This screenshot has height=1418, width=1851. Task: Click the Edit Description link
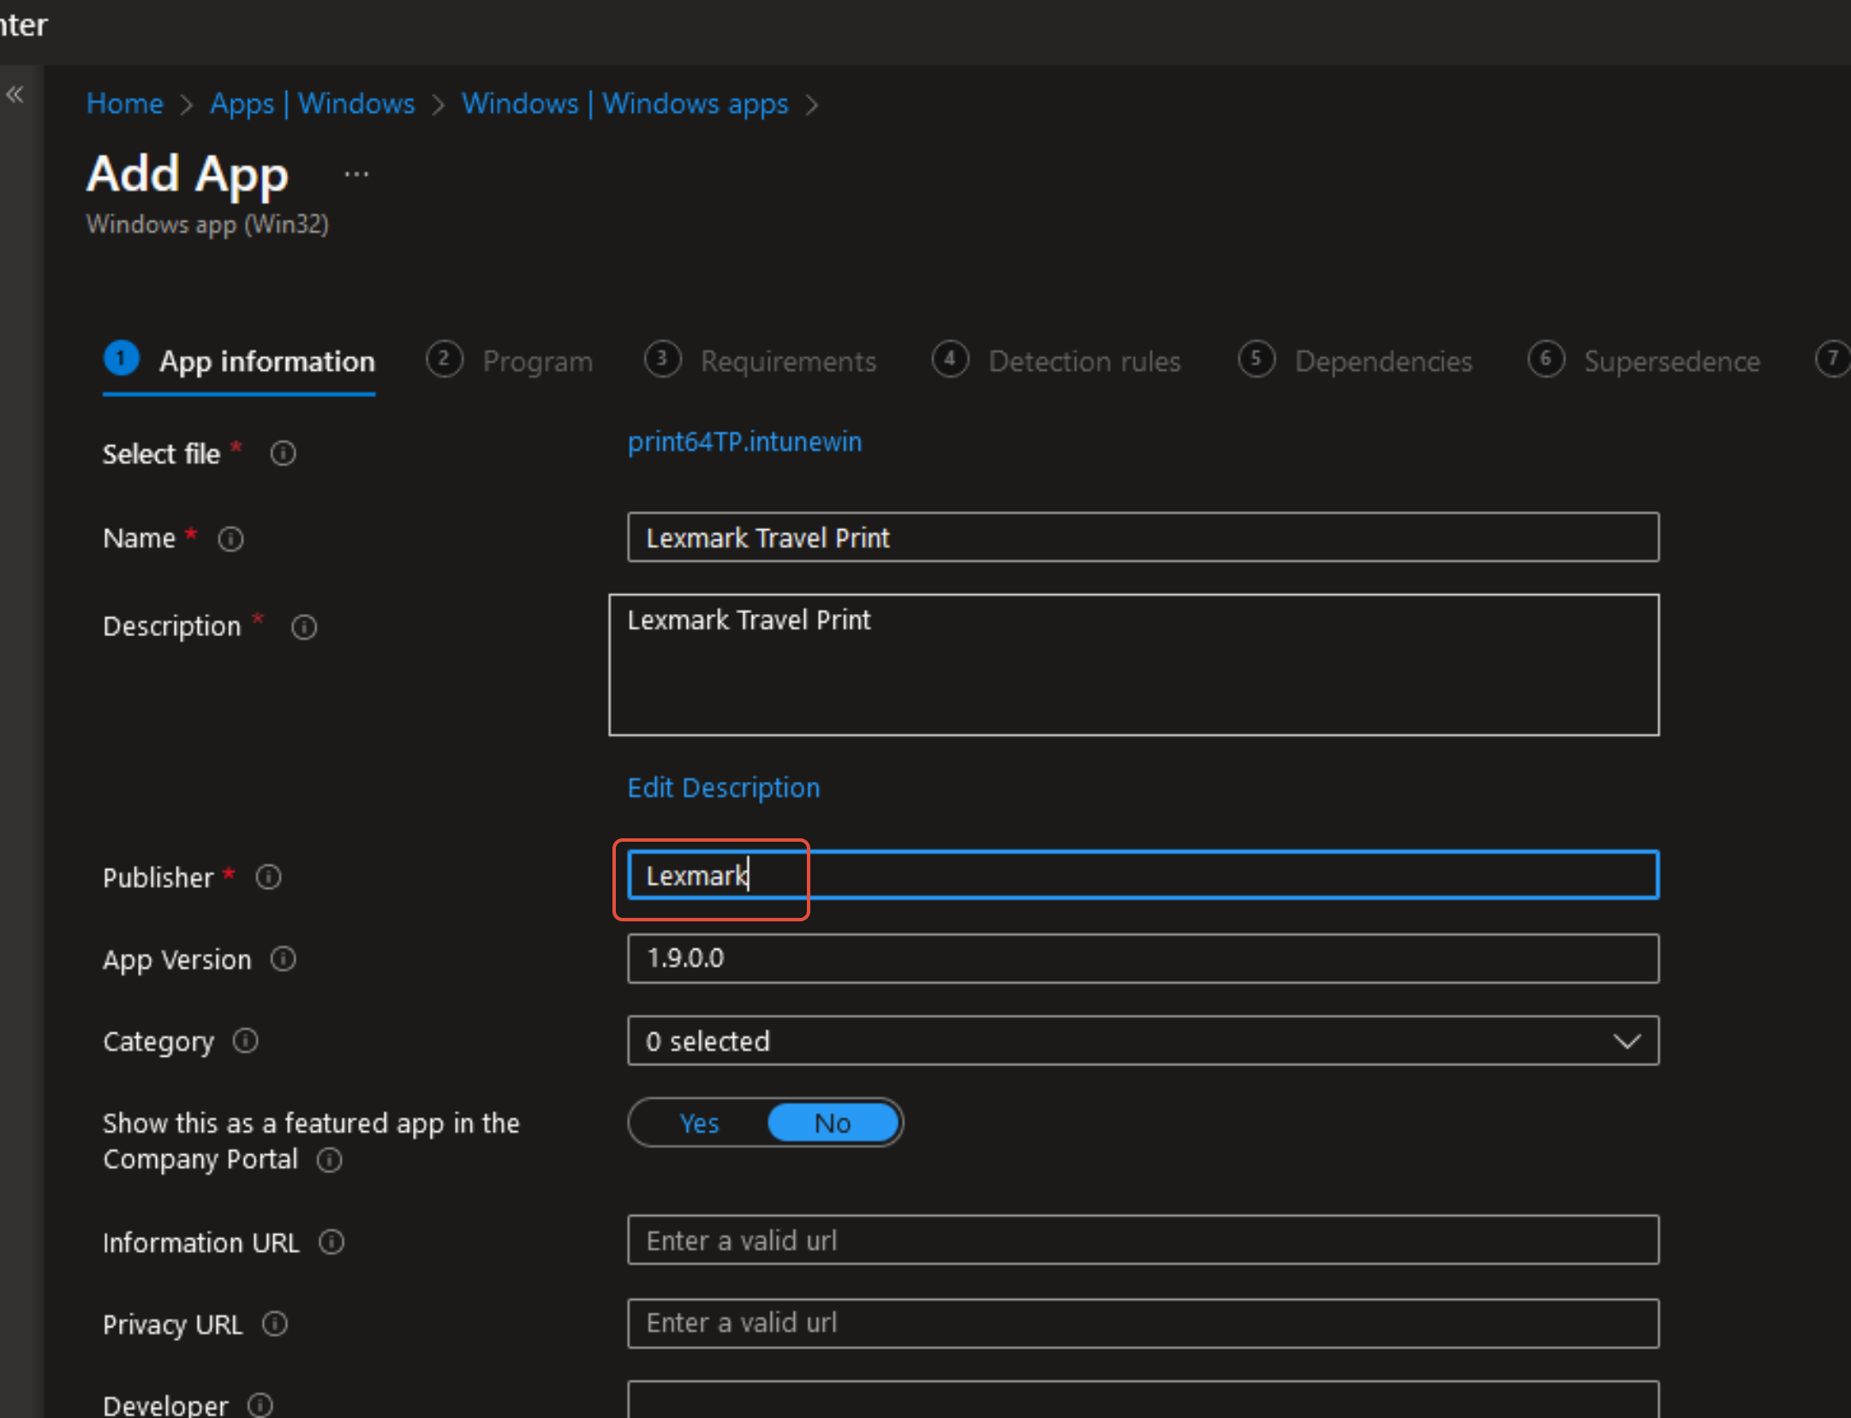(724, 787)
